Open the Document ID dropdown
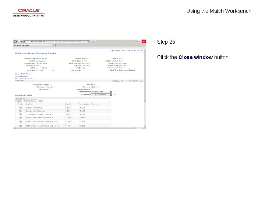Viewport: 265px width, 198px height. pos(102,95)
